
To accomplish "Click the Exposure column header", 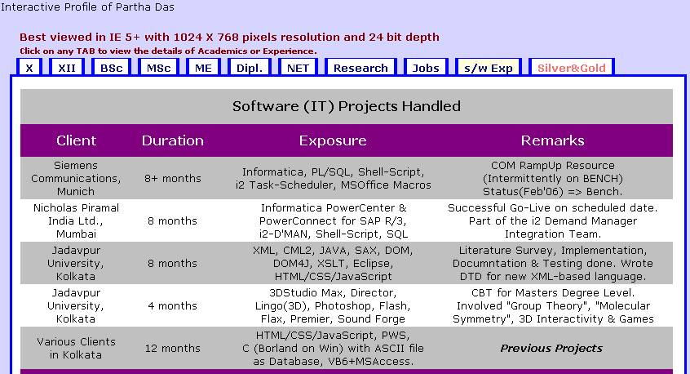I will [333, 140].
